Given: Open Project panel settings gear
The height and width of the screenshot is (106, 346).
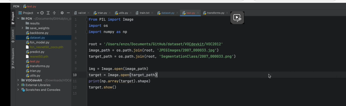Looking at the screenshot, I should tap(62, 13).
